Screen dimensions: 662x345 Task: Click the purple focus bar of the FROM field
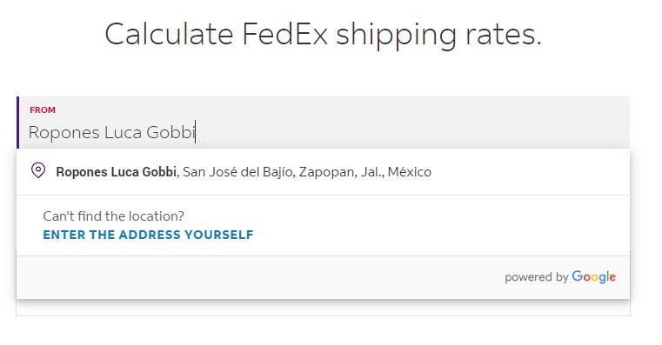pos(17,123)
